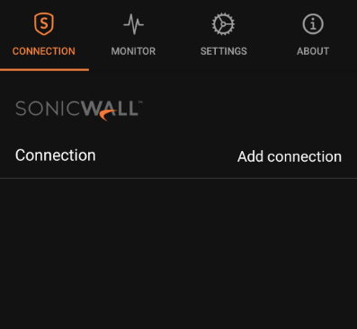Open the Monitor heartbeat pulse icon

[133, 24]
